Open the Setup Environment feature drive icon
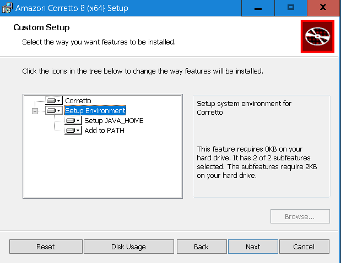Screen dimensions: 341x263 [x=53, y=111]
